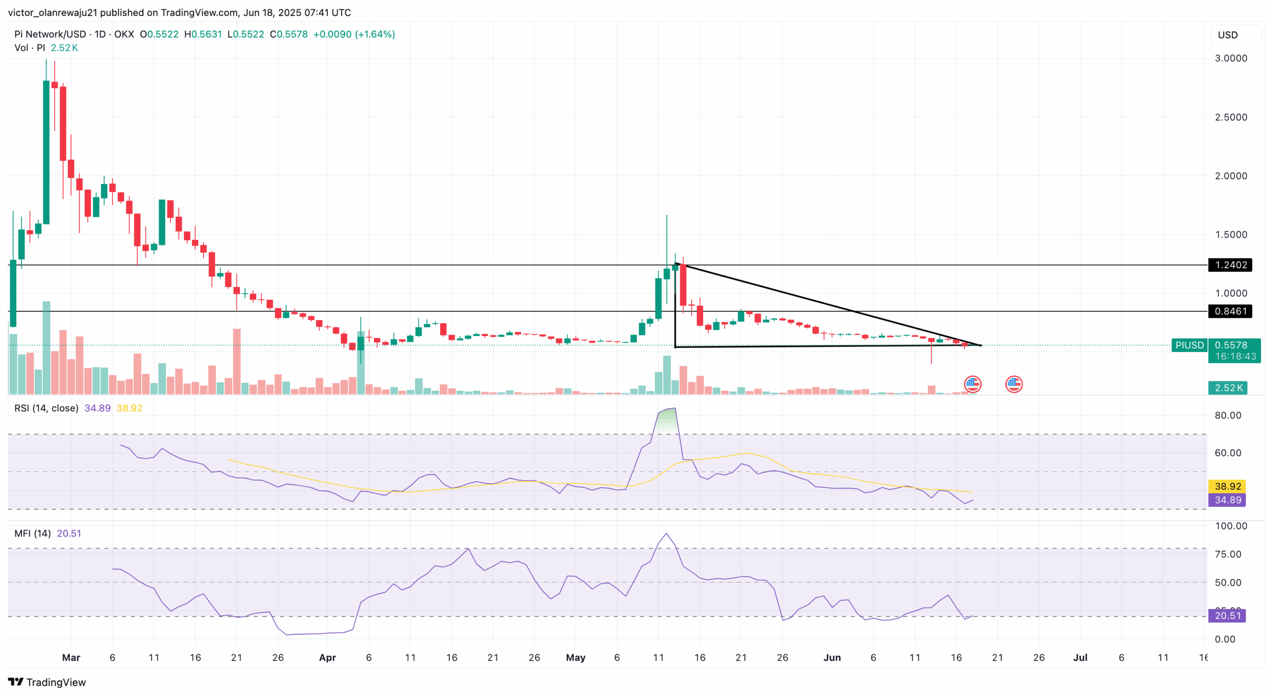Click the 1.2402 horizontal line price label

click(1230, 265)
